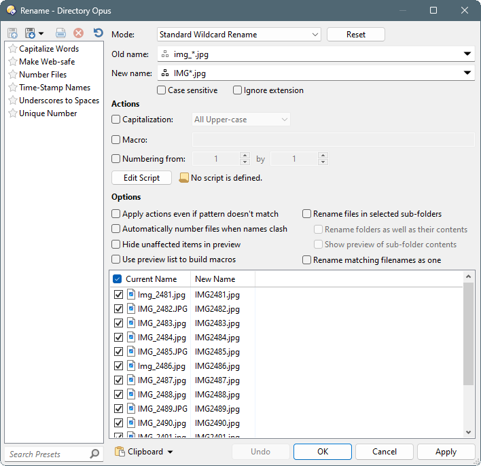481x466 pixels.
Task: Click the load preset icon in toolbar
Action: (x=13, y=33)
